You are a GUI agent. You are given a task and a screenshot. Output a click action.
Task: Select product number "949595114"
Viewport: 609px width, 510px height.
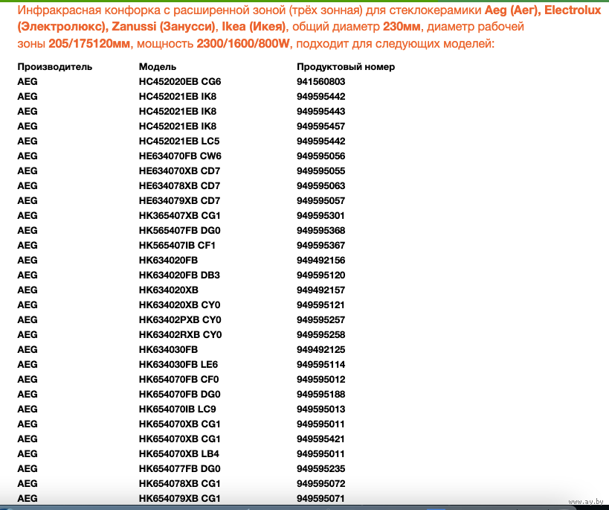(x=320, y=365)
